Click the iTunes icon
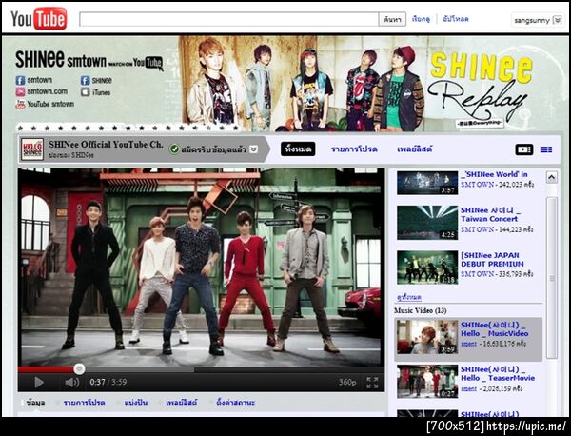Viewport: 571px width, 436px height. click(86, 92)
